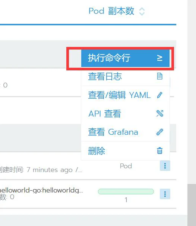Choose 删除 to delete the workload
The height and width of the screenshot is (226, 196).
[x=125, y=151]
